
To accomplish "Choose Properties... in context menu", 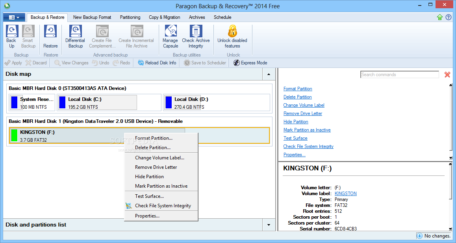I will (161, 216).
